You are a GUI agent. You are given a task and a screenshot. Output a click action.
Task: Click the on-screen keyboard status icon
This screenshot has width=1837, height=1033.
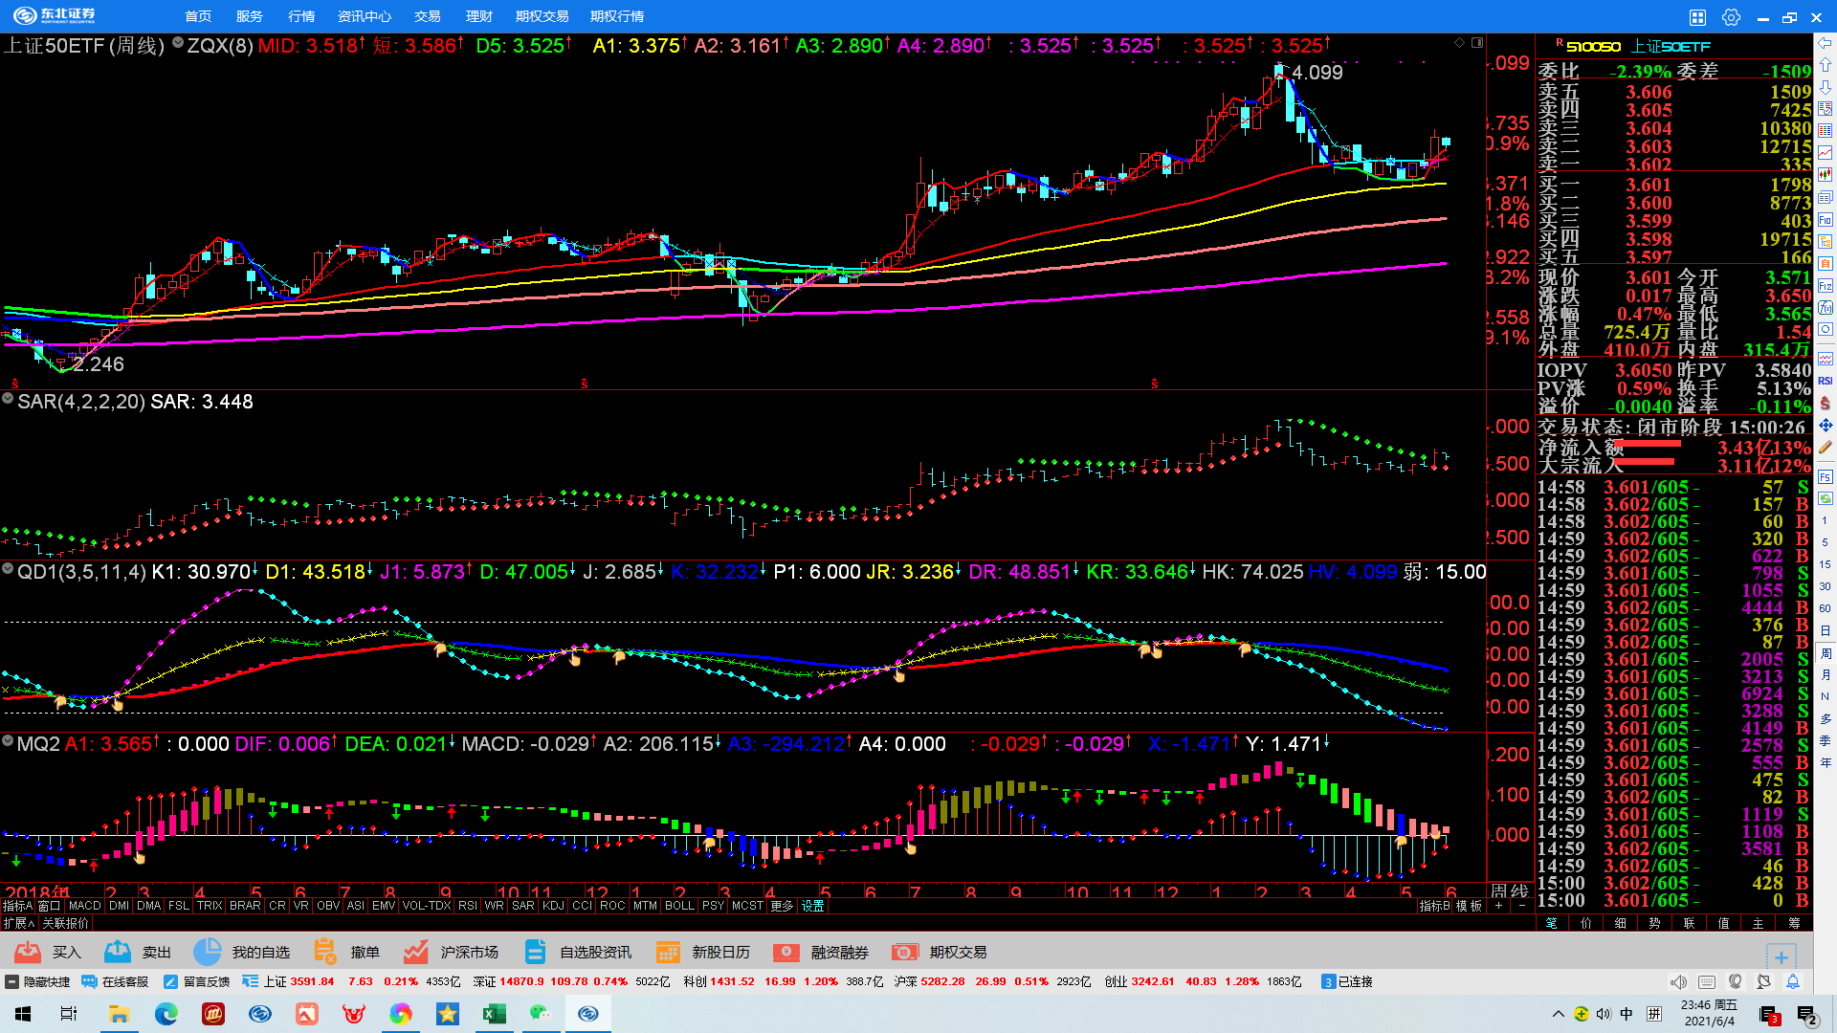1707,981
